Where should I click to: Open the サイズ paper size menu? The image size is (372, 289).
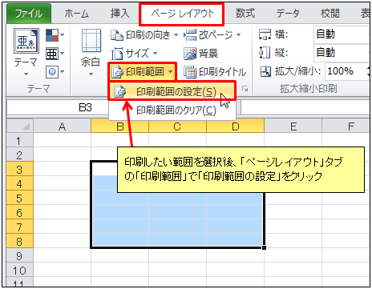pyautogui.click(x=135, y=54)
